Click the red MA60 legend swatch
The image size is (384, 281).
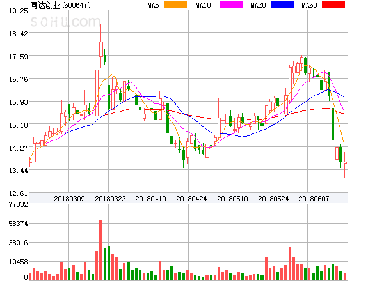(332, 5)
